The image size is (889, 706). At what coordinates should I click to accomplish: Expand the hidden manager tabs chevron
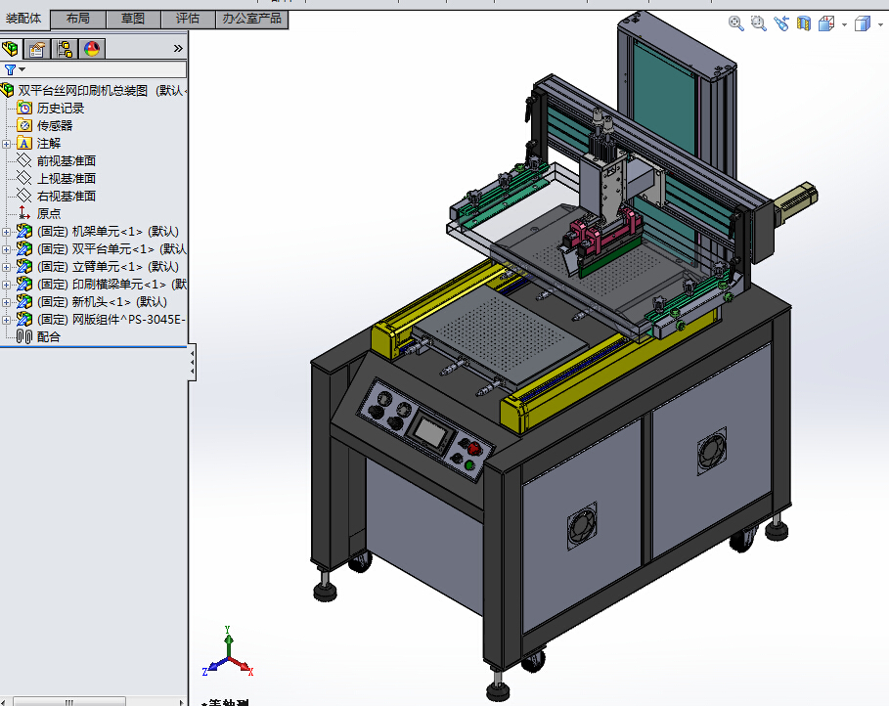click(178, 49)
